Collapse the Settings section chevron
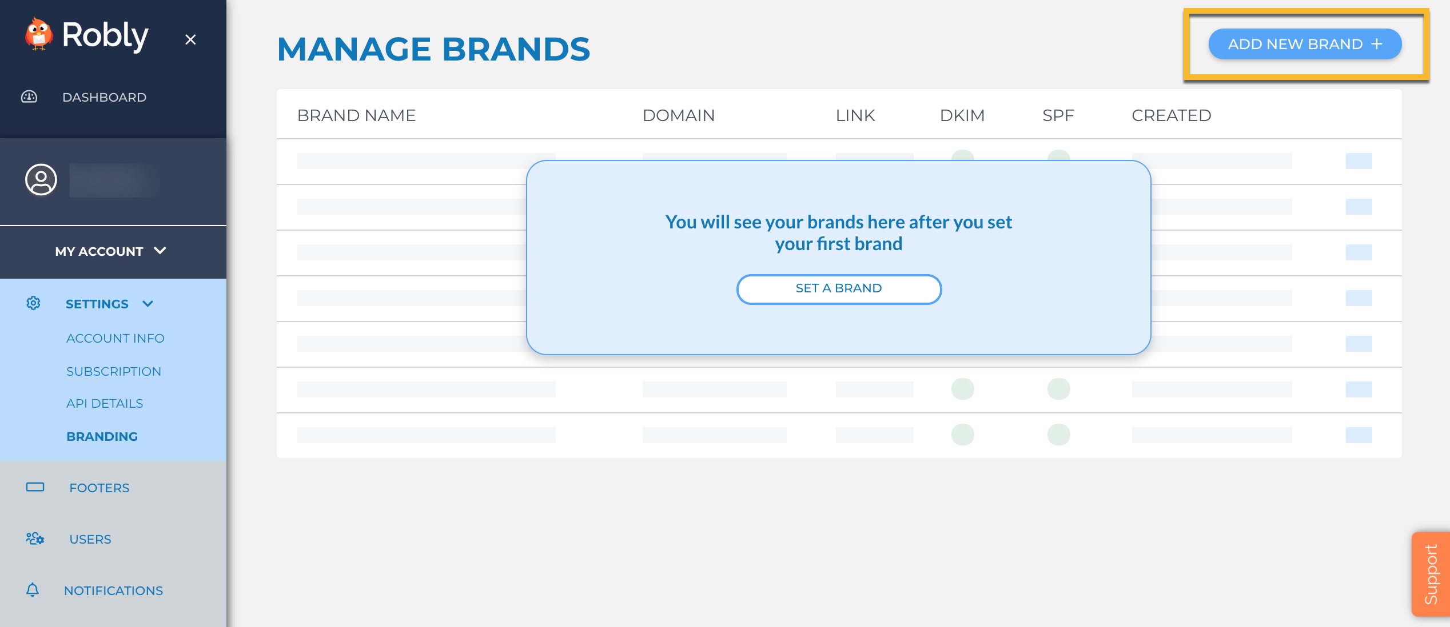The width and height of the screenshot is (1450, 627). (148, 304)
